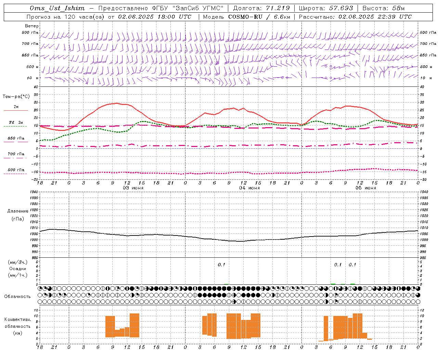Click the Осадки panel label

[x=18, y=269]
